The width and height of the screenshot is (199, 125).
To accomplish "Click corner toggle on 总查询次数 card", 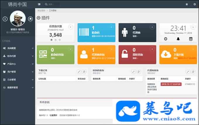I will pos(71,27).
